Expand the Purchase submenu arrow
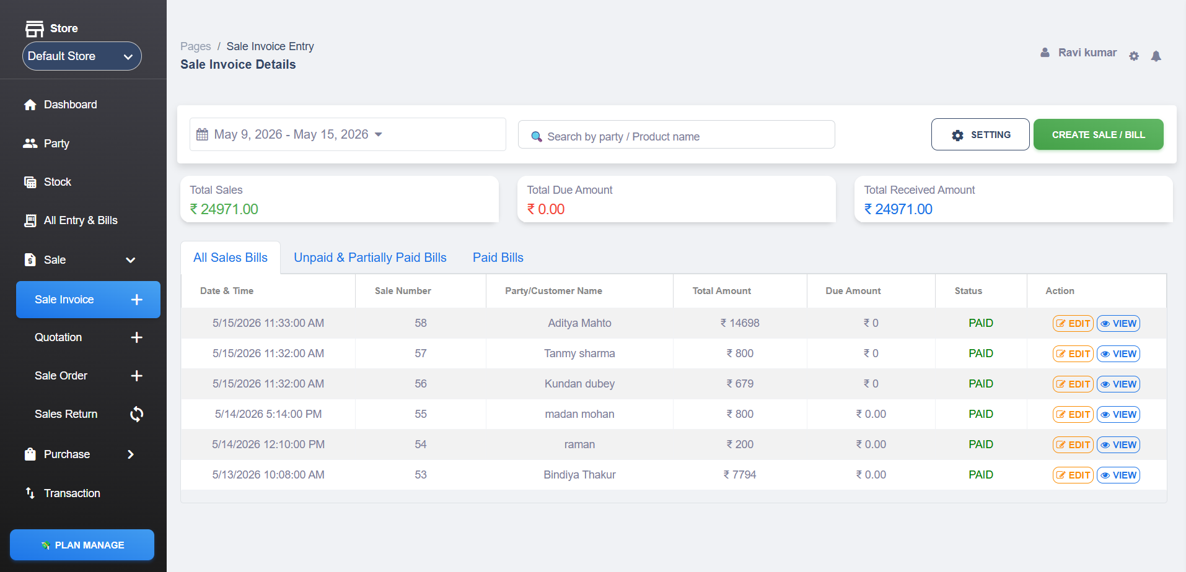Screen dimensions: 1186x572 130,454
